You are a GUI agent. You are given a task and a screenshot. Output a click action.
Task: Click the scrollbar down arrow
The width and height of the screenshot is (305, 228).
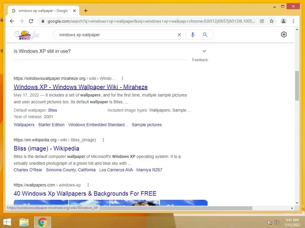point(297,203)
